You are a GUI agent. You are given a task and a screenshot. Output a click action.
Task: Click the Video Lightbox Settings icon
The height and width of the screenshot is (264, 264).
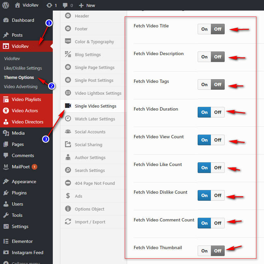coord(68,93)
